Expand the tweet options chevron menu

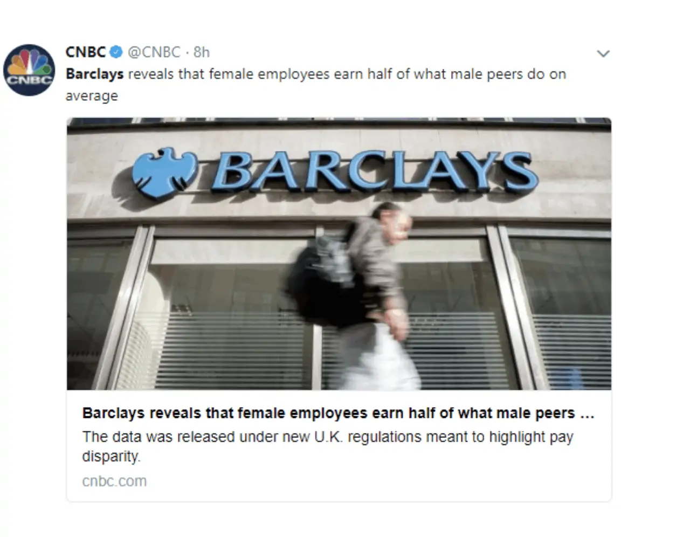pos(603,53)
